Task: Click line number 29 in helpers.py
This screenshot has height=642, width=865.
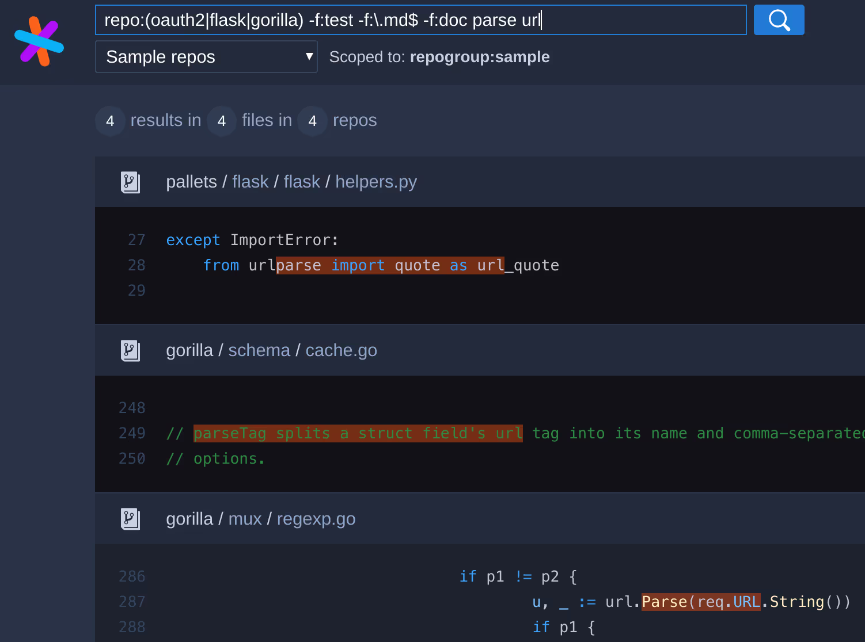Action: [136, 291]
